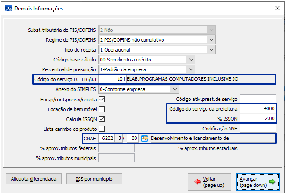
Task: Click the Demais Informações title text
Action: click(39, 9)
